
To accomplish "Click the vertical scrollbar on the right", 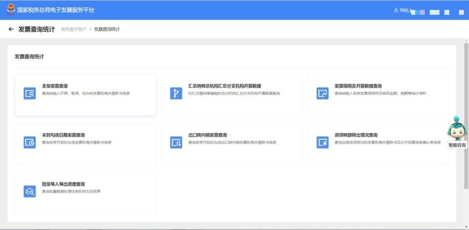I will [x=466, y=111].
